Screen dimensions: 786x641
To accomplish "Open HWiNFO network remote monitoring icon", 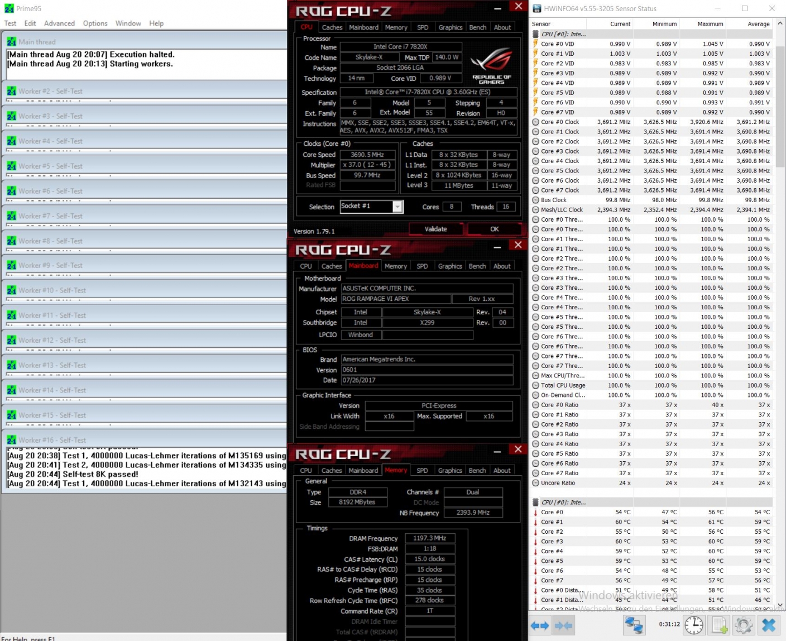I will tap(634, 625).
